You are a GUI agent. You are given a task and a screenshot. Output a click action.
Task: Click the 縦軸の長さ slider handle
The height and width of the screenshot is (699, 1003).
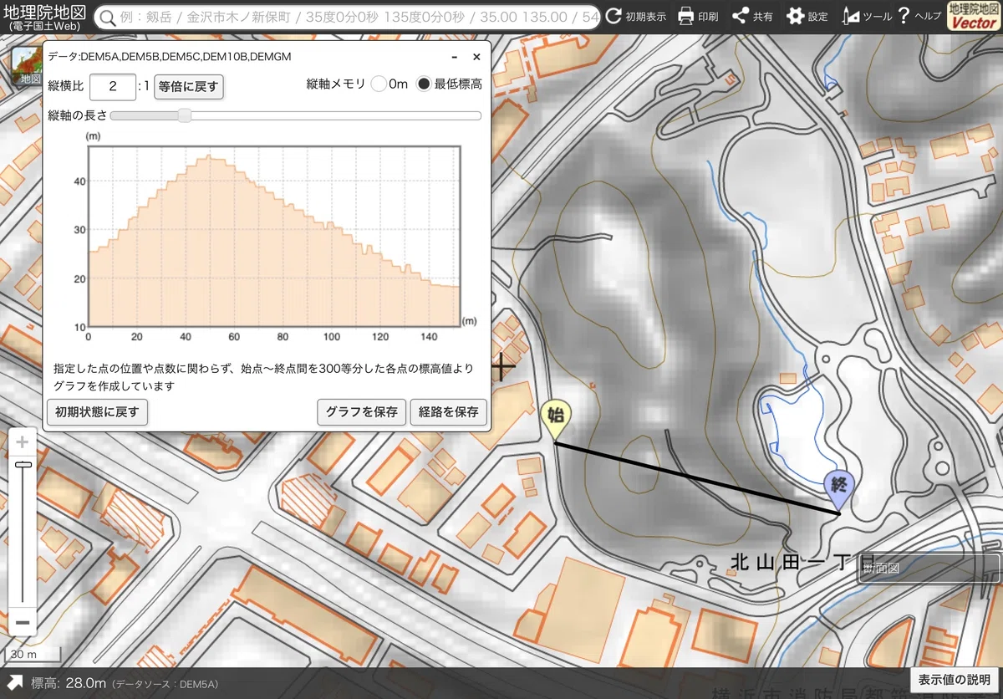(185, 115)
